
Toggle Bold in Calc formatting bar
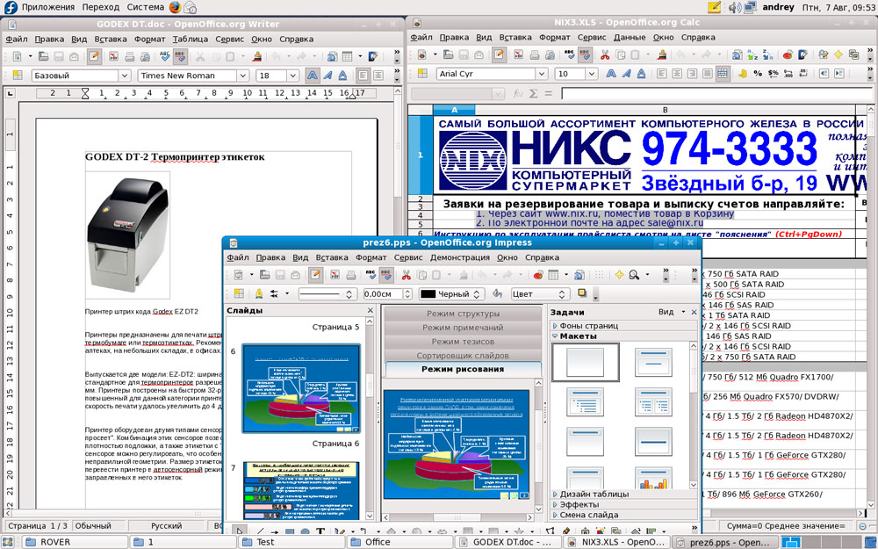click(x=611, y=74)
